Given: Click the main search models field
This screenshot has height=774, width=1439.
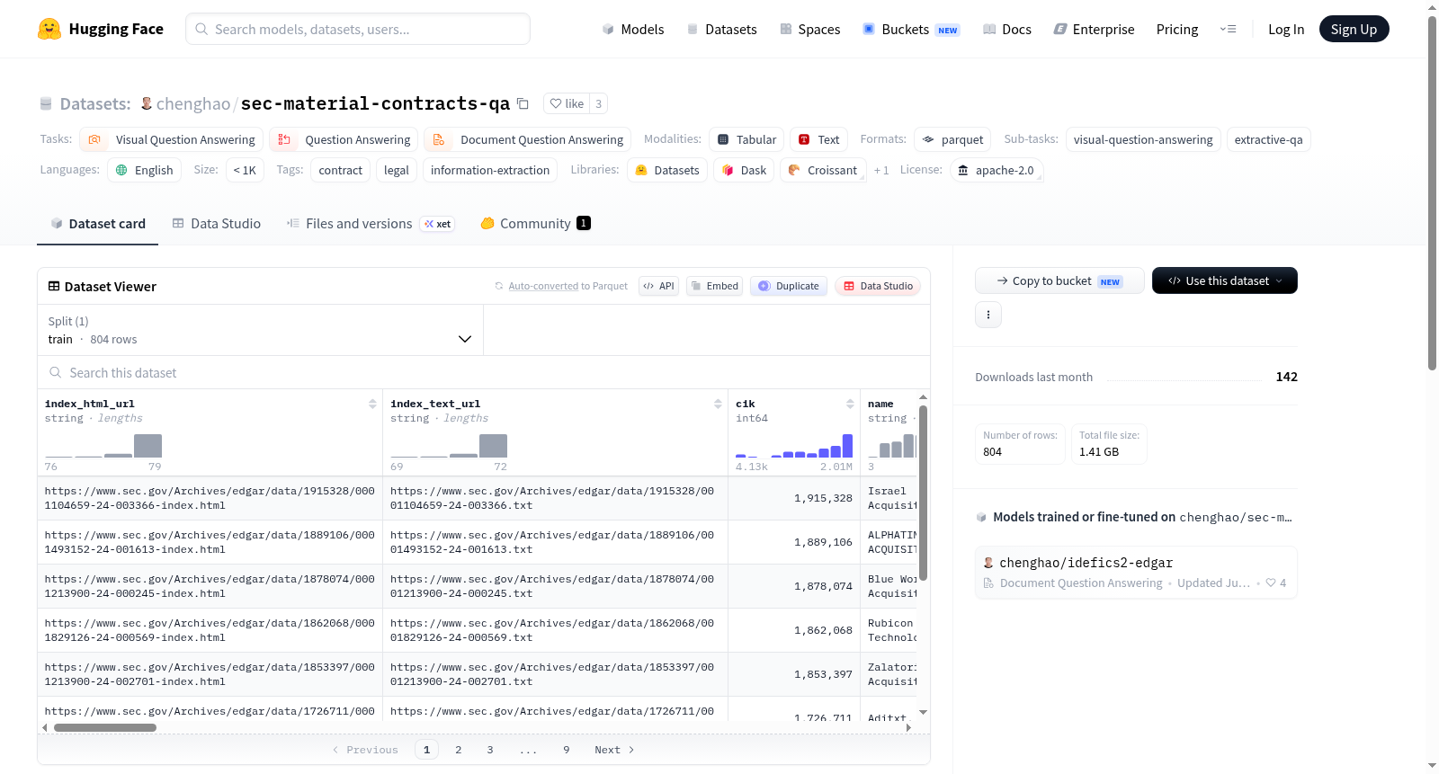Looking at the screenshot, I should pyautogui.click(x=358, y=29).
